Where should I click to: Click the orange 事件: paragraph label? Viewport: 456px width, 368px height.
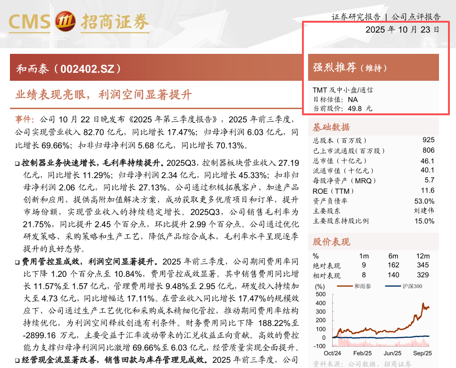(x=25, y=119)
